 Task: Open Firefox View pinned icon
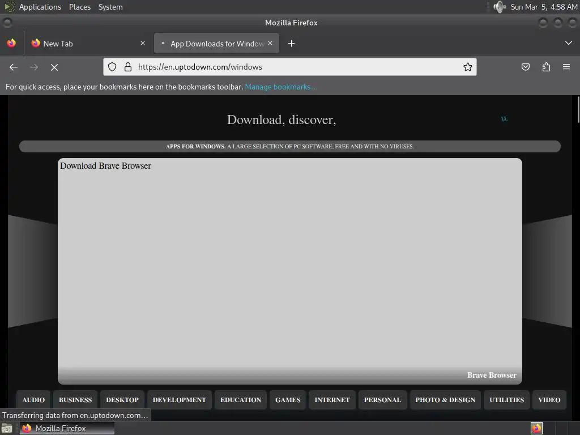[x=11, y=43]
